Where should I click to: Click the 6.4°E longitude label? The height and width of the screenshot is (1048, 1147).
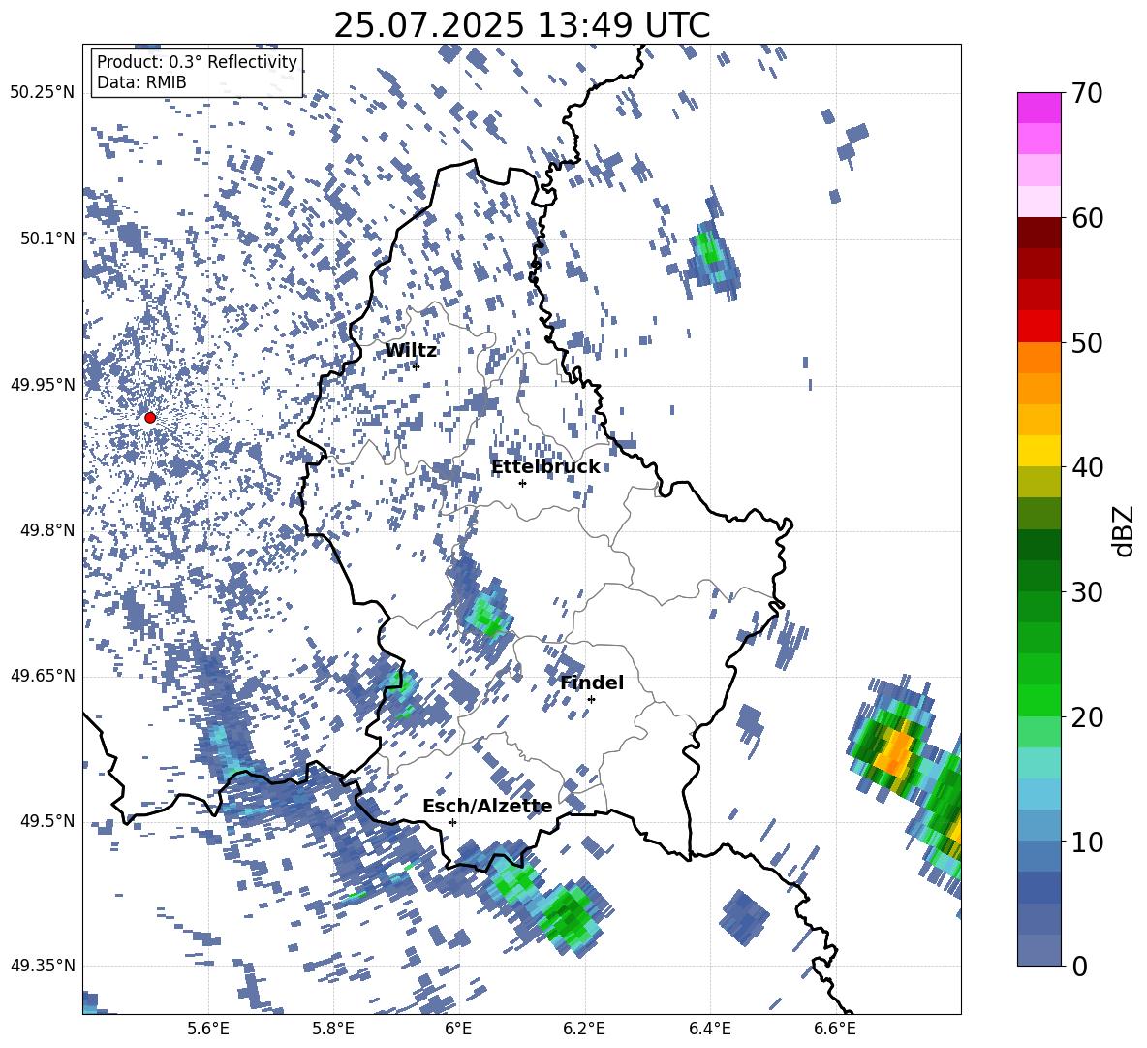click(709, 1029)
